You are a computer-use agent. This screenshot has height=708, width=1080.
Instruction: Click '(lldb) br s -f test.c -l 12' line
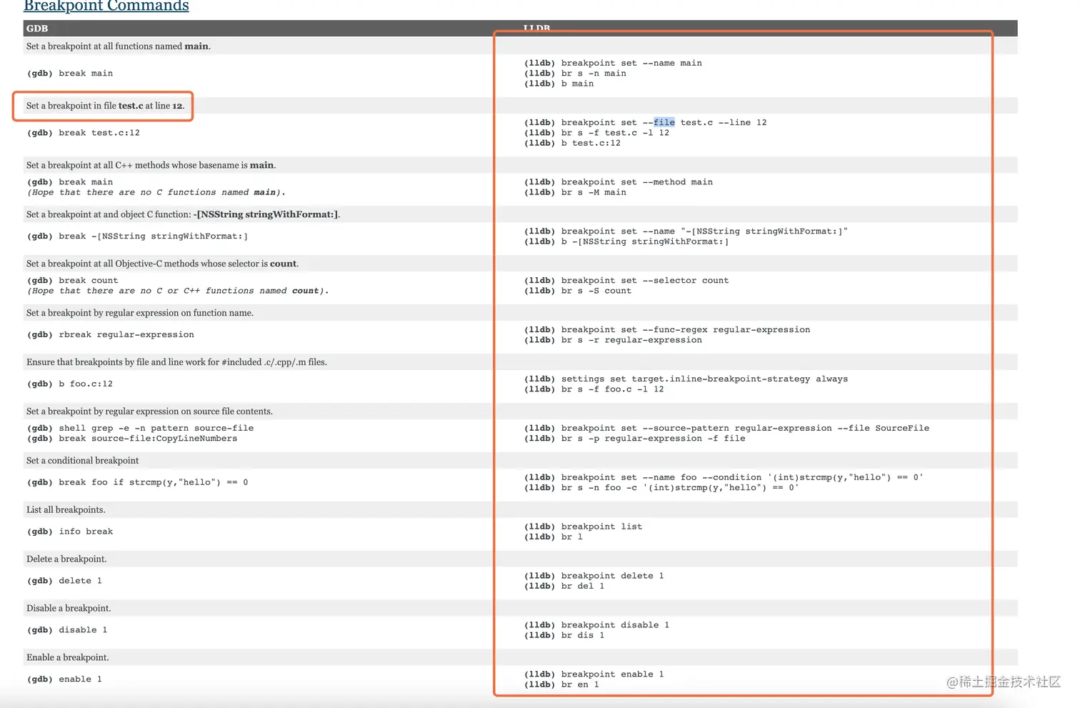[596, 133]
